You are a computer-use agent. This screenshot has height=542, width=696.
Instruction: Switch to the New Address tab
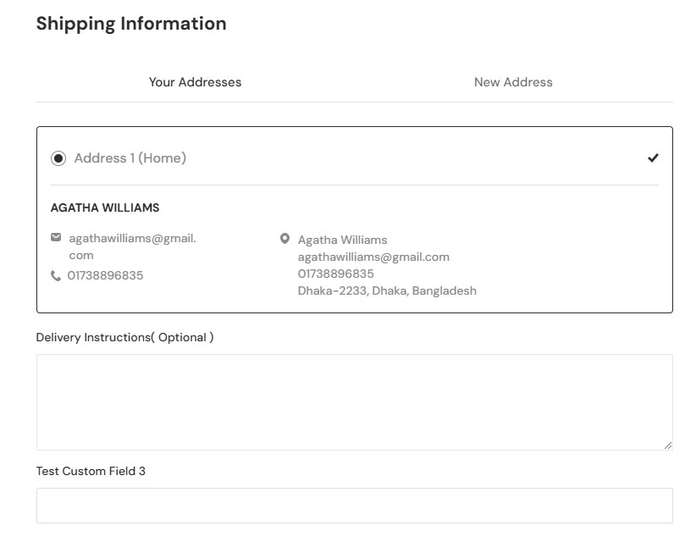(x=513, y=82)
